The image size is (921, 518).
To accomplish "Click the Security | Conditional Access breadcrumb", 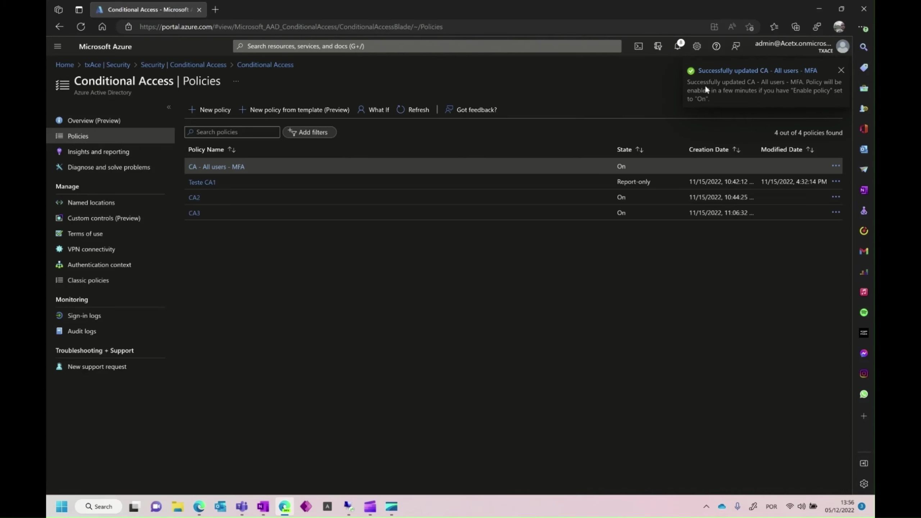I will [x=183, y=65].
